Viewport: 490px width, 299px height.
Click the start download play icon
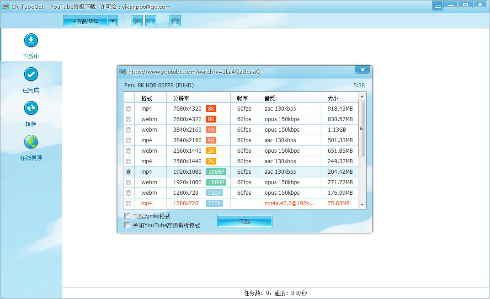pyautogui.click(x=137, y=21)
